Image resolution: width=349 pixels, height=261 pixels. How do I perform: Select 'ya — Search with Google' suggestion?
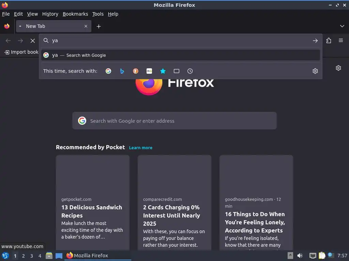[181, 55]
